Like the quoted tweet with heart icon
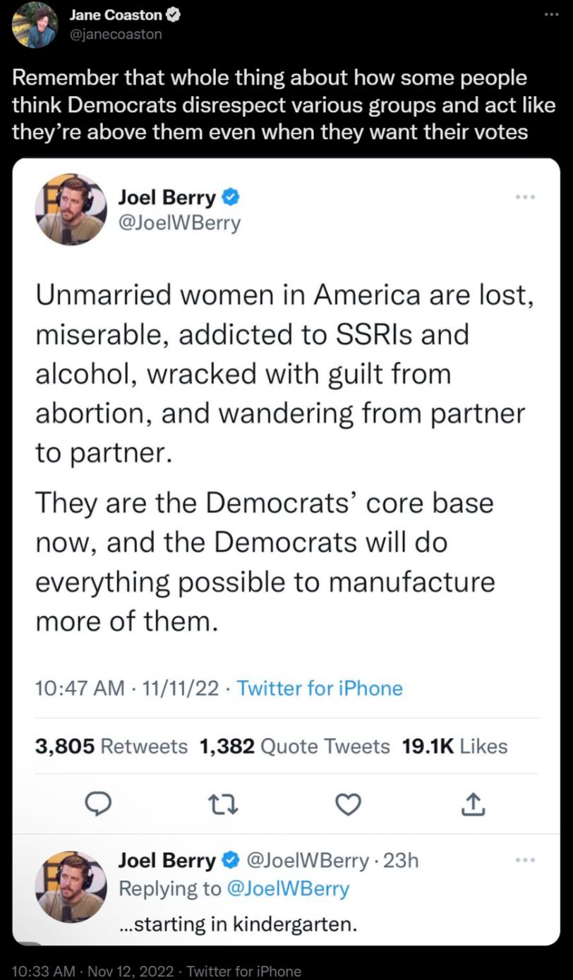 (348, 804)
